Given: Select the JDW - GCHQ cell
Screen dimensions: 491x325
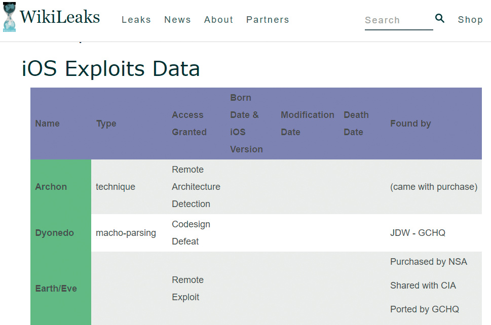Looking at the screenshot, I should pos(418,233).
